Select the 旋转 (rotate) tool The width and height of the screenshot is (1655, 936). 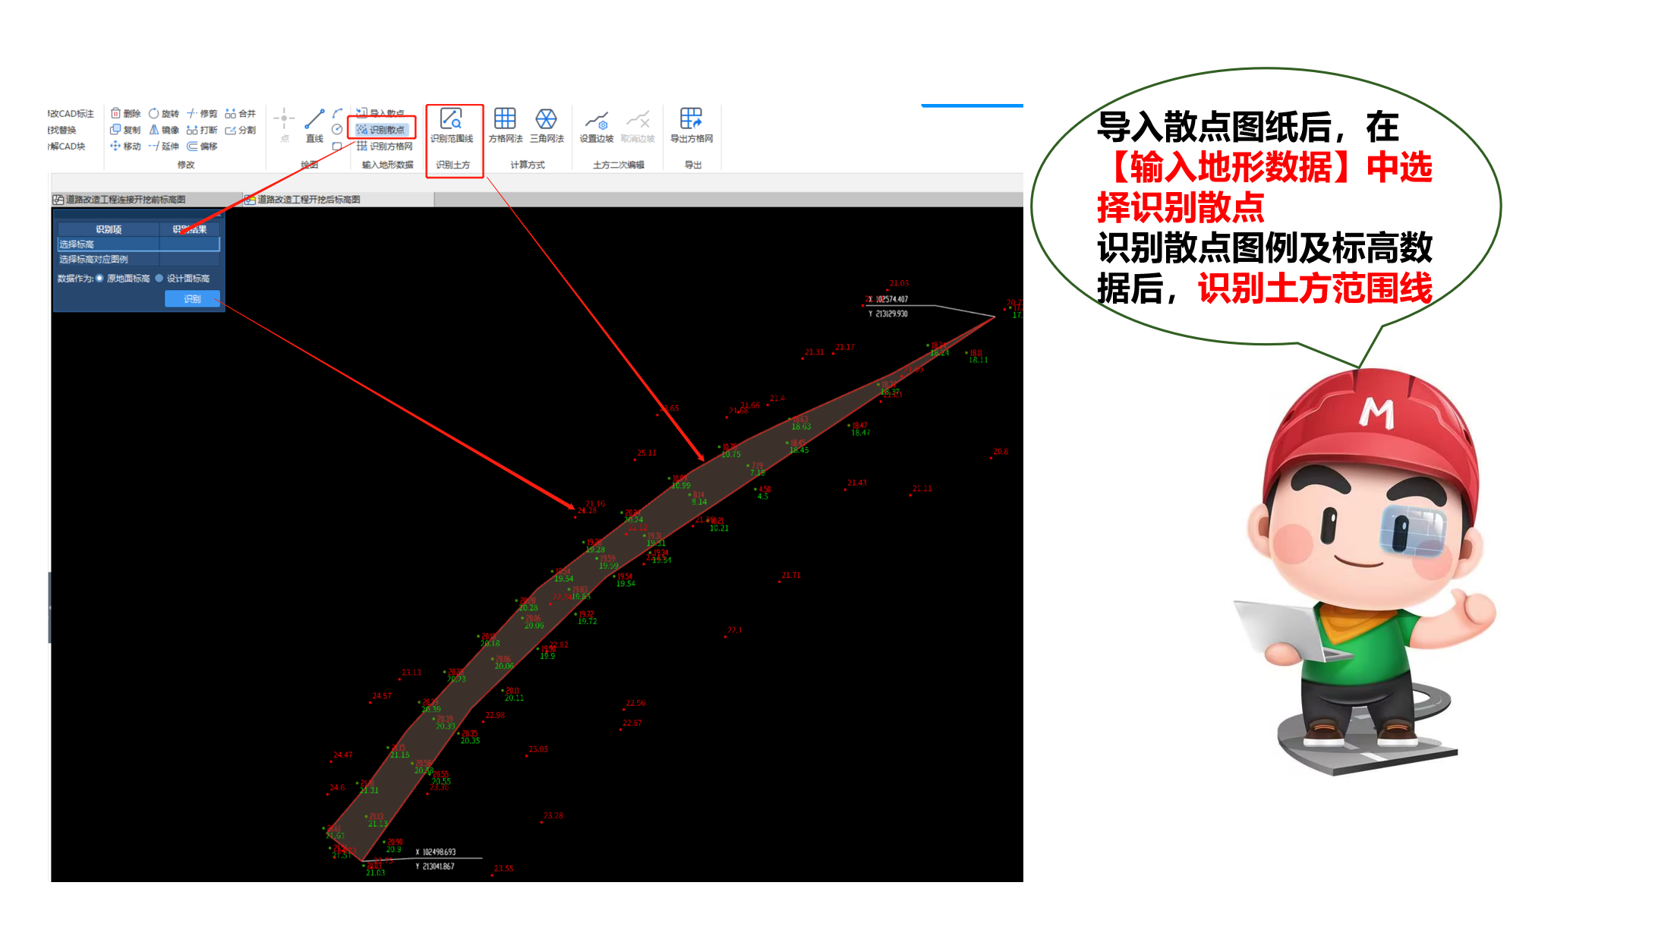tap(164, 114)
